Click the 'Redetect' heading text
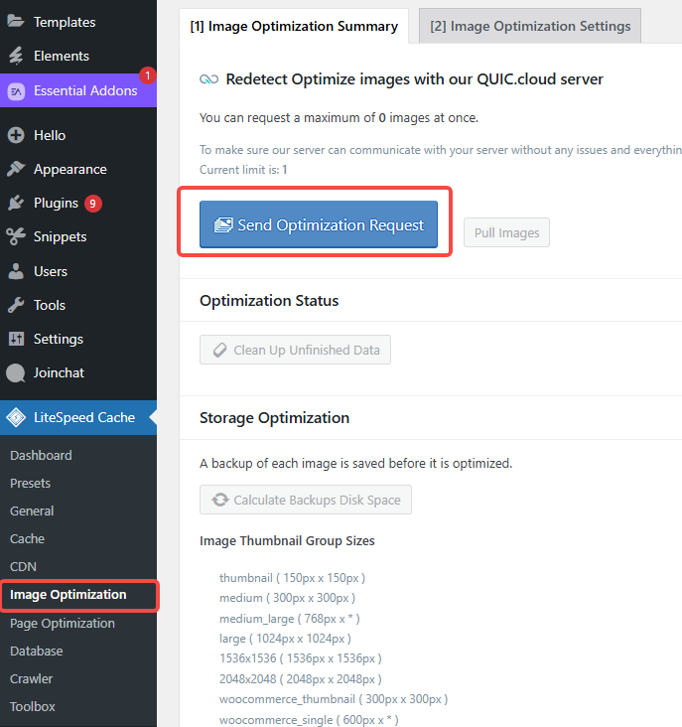The image size is (682, 727). pos(414,79)
